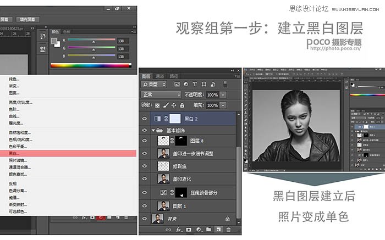Hide the 盖印进一步细节调整 layer
This screenshot has width=385, height=240.
[x=145, y=153]
